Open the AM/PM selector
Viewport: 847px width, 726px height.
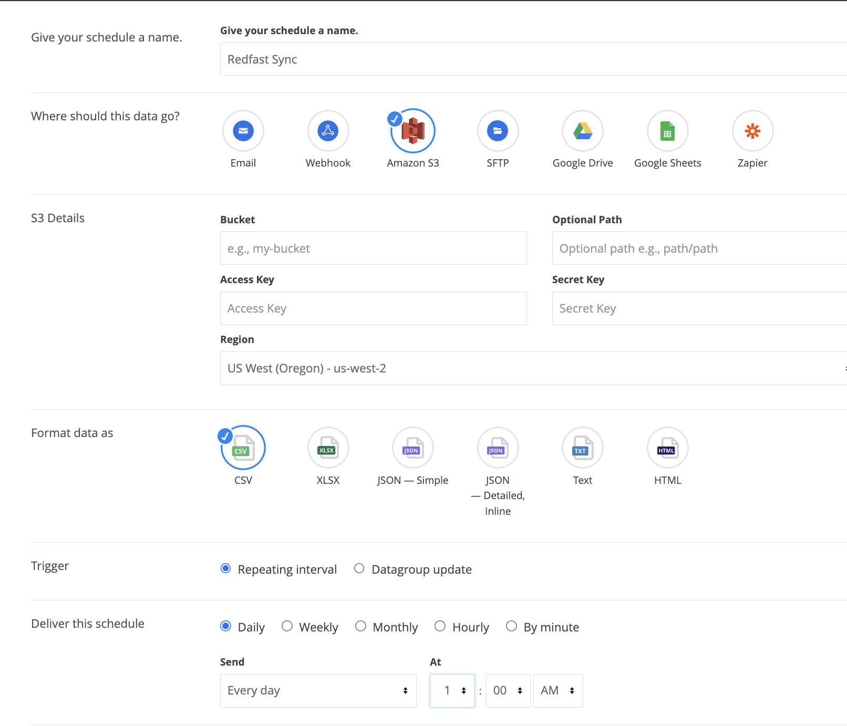pos(558,691)
